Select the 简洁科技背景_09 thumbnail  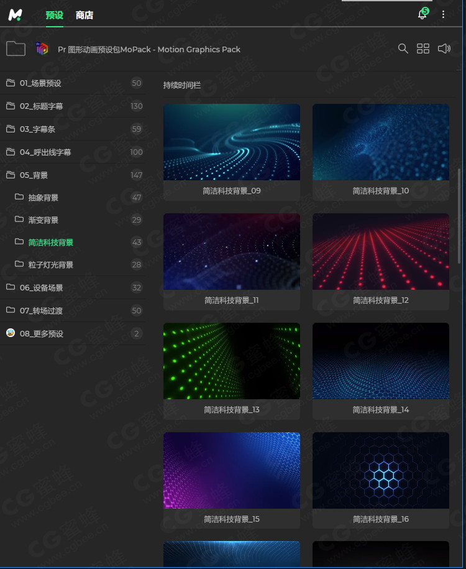232,142
